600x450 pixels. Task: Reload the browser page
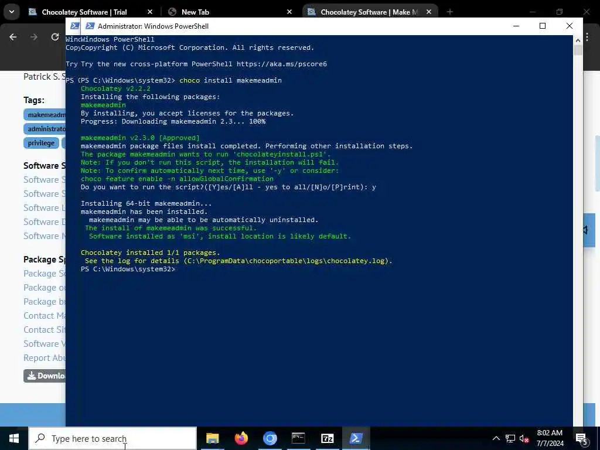55,37
